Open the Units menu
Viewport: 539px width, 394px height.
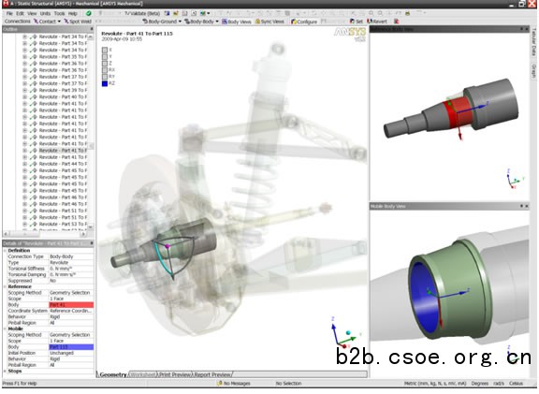point(45,13)
